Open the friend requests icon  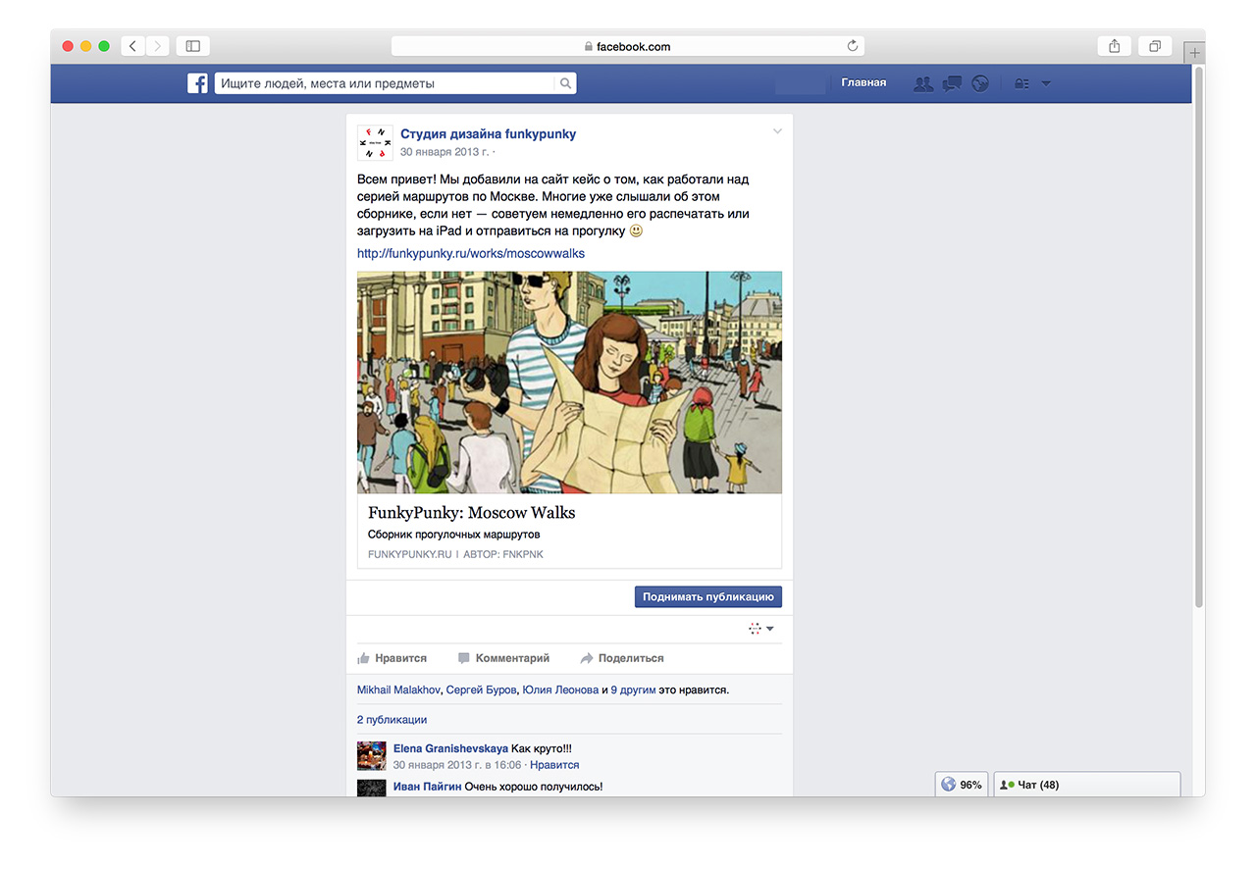coord(922,83)
